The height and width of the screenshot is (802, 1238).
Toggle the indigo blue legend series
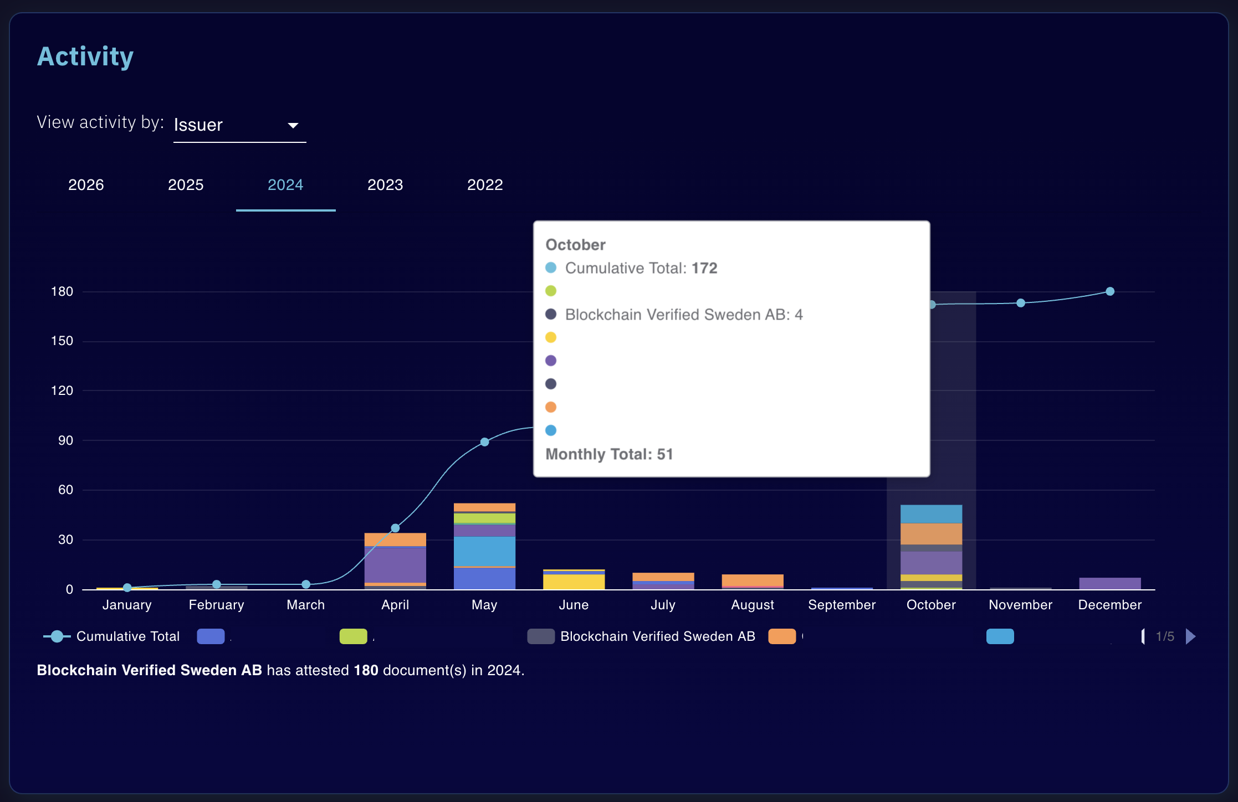pos(211,636)
